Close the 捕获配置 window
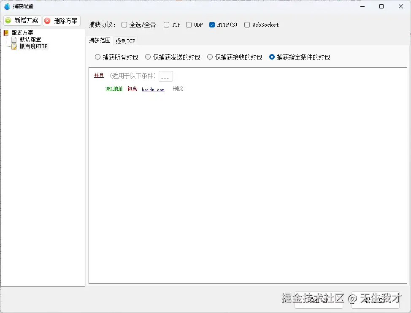This screenshot has width=411, height=313. tap(401, 6)
